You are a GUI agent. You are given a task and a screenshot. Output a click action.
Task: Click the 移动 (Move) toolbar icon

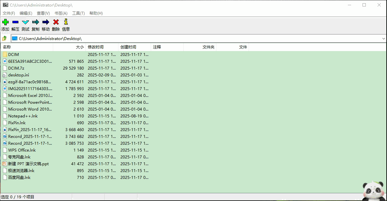tap(45, 22)
